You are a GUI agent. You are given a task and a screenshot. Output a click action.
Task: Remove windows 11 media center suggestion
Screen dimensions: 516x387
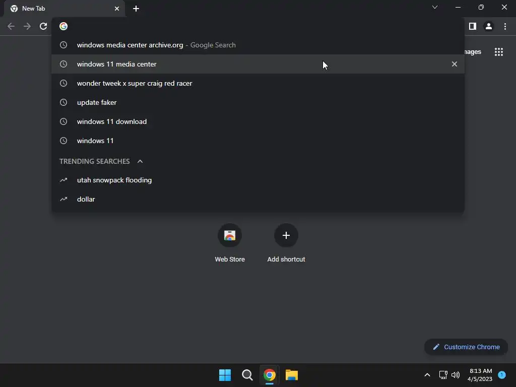click(455, 64)
